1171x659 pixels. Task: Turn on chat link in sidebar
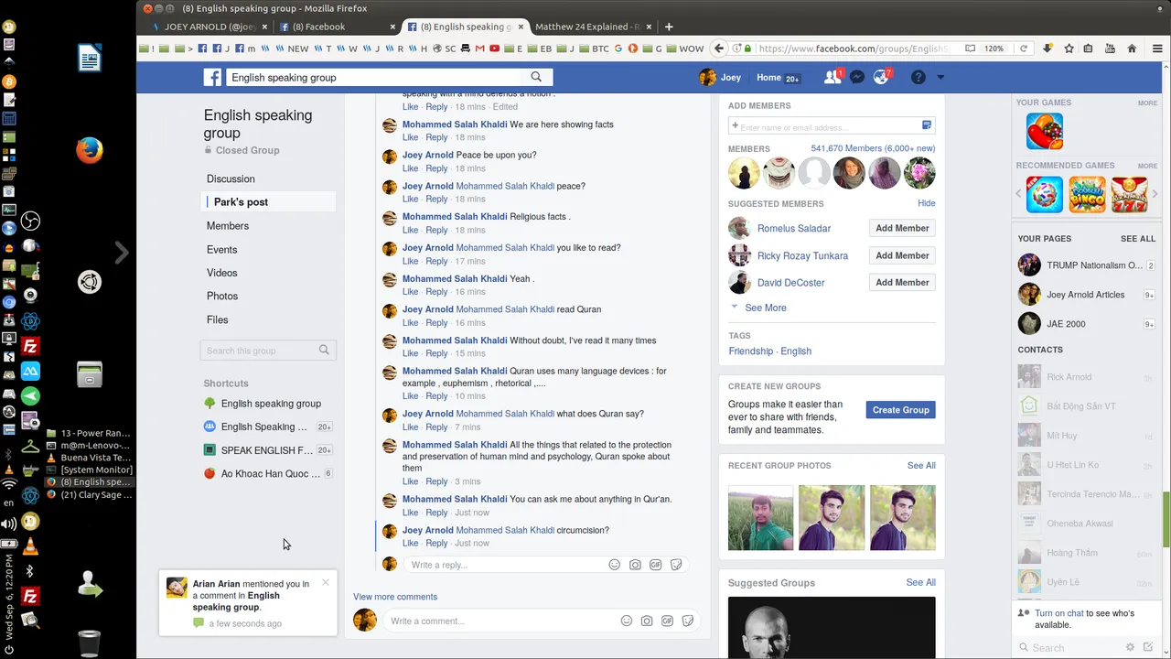point(1059,613)
